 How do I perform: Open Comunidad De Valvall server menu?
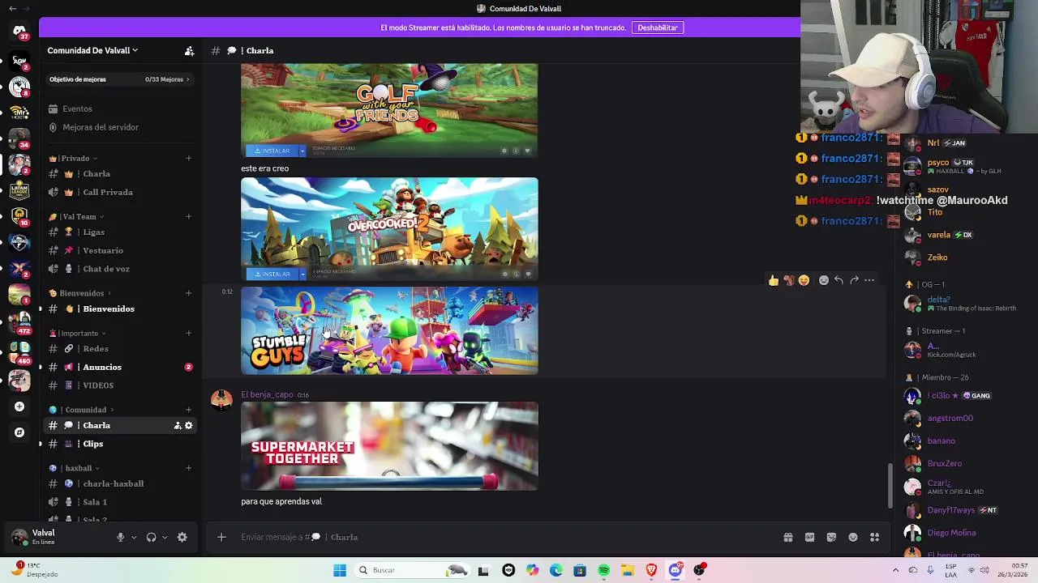click(92, 50)
